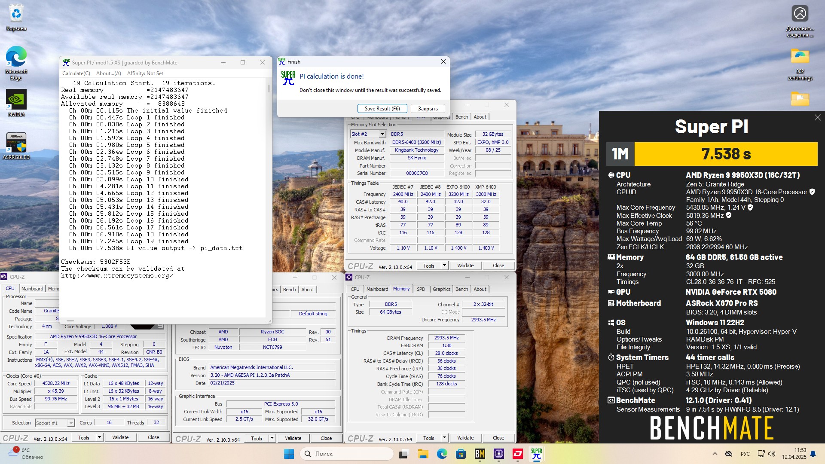Expand Tools dropdown arrow in Memory CPU-Z window
This screenshot has width=825, height=464.
[444, 438]
